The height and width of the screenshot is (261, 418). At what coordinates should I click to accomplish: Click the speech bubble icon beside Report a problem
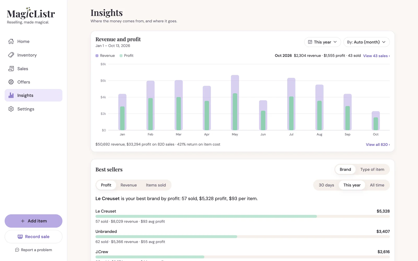pyautogui.click(x=17, y=250)
